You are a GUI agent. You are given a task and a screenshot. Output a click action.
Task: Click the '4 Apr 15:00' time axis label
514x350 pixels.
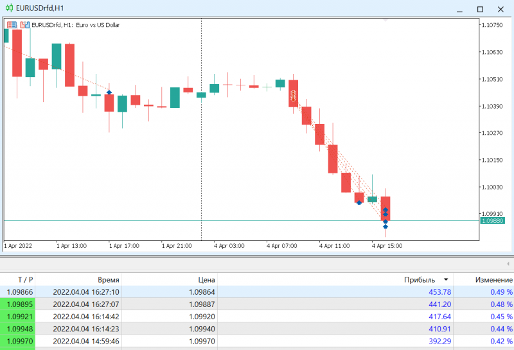click(x=387, y=246)
